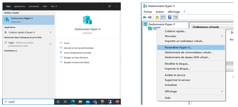
Task: Click Cortana circle icon in taskbar
Action: [x=58, y=102]
